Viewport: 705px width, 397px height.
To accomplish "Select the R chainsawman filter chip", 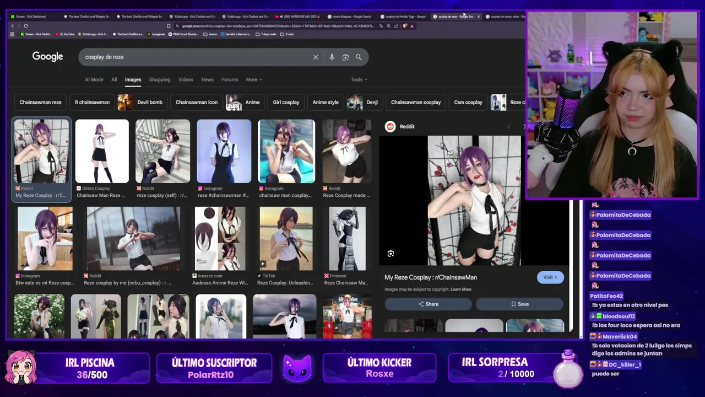I will tap(92, 102).
